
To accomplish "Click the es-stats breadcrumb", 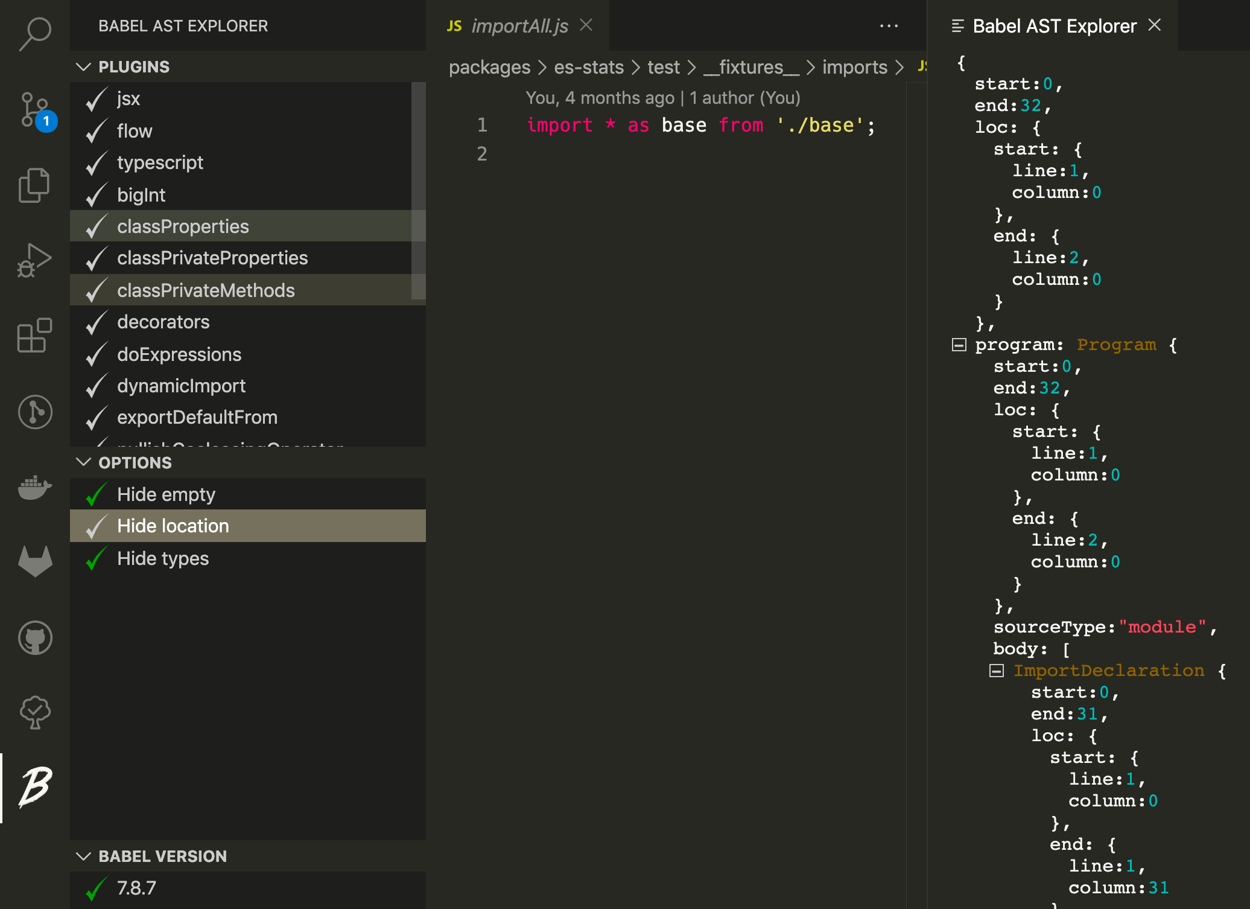I will click(589, 67).
